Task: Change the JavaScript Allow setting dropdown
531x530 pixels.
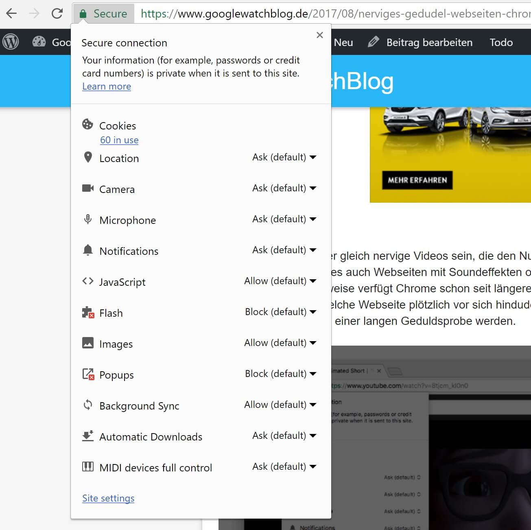Action: tap(280, 281)
